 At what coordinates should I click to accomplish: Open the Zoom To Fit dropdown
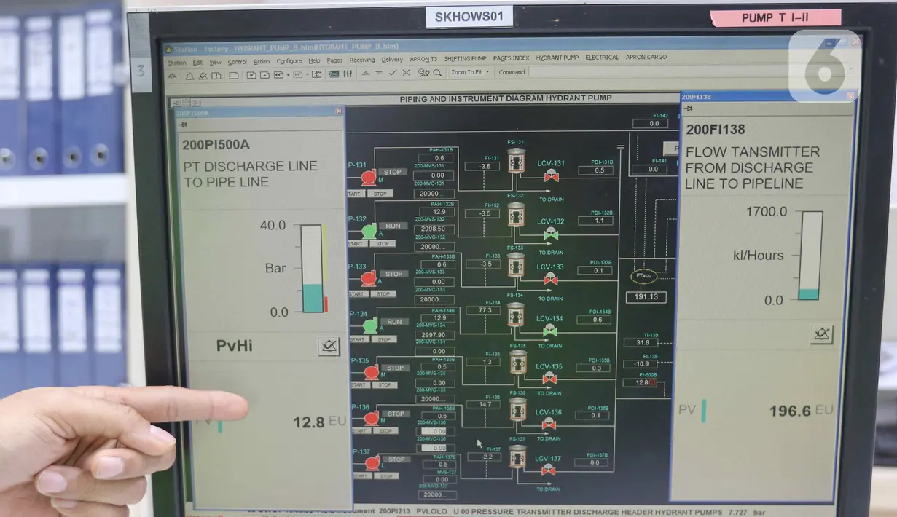pyautogui.click(x=471, y=72)
